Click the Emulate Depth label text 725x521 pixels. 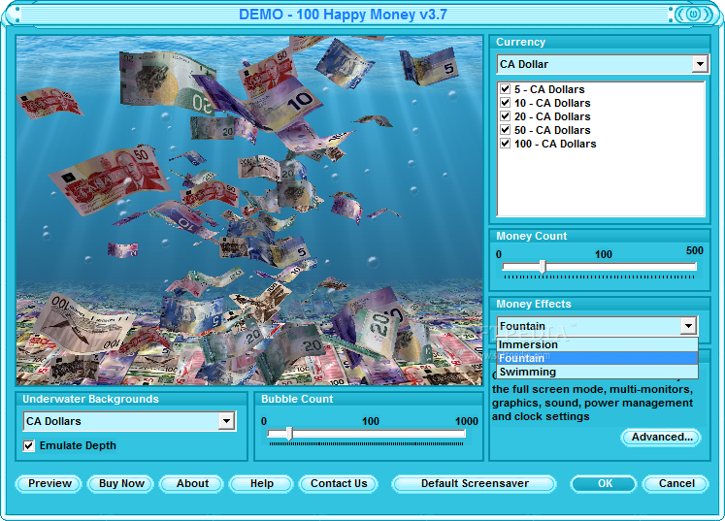tap(78, 445)
